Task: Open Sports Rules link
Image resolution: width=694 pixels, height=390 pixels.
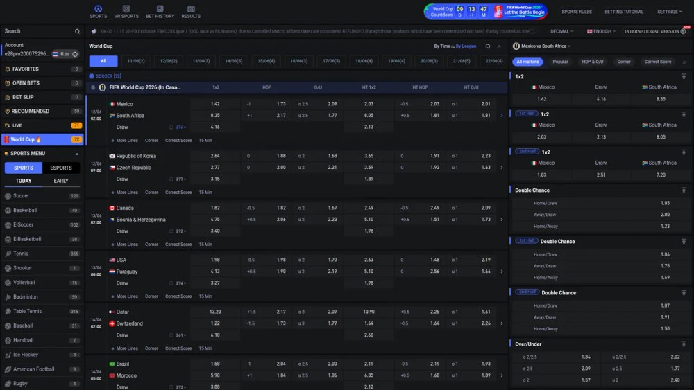Action: (576, 12)
